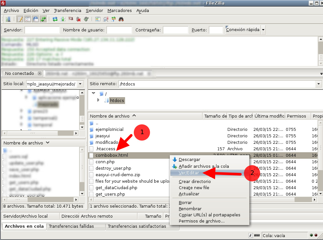Collapse the remote root '/' tree node
Viewport: 323px width, 240px height.
click(94, 93)
